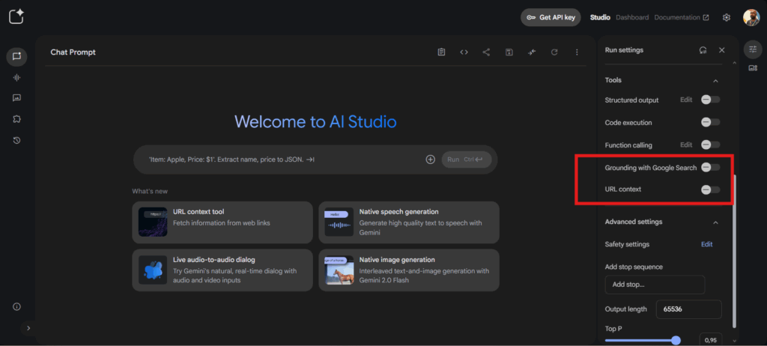This screenshot has height=346, width=767.
Task: Click Edit next to Structured output
Action: 686,100
